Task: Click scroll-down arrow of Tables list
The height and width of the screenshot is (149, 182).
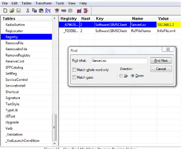Action: tap(54, 144)
